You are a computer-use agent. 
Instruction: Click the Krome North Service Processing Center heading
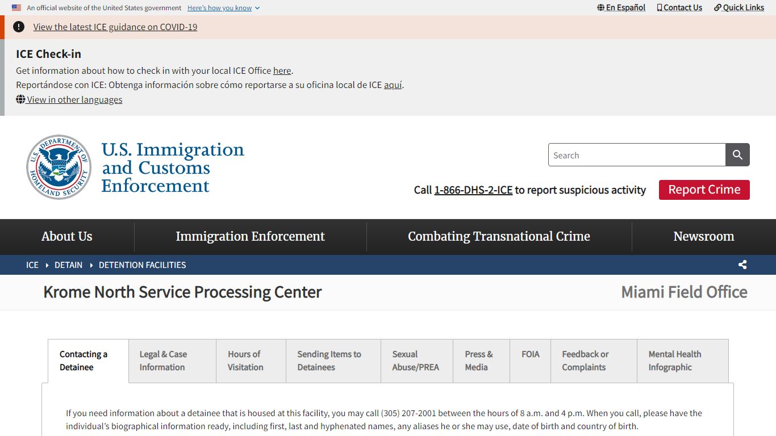(182, 292)
